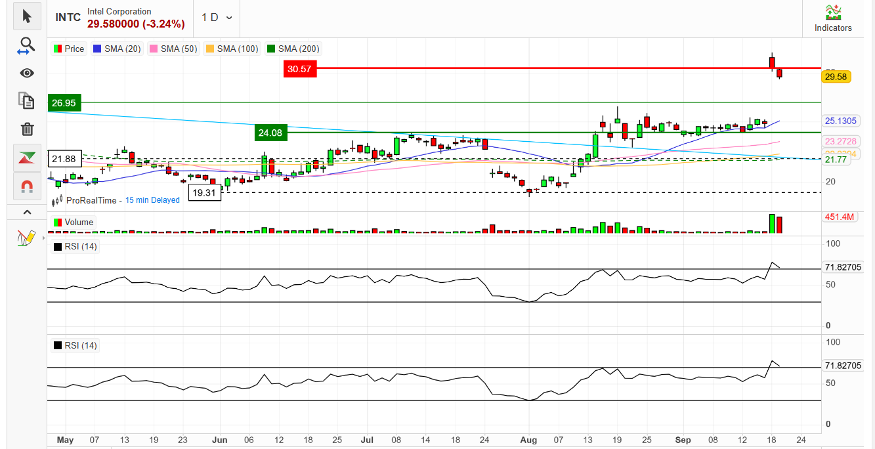Click the INTC ticker symbol
The height and width of the screenshot is (449, 875).
(x=68, y=18)
